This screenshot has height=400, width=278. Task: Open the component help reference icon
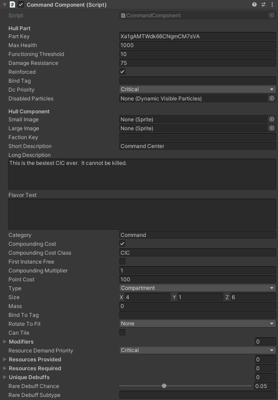(254, 4)
